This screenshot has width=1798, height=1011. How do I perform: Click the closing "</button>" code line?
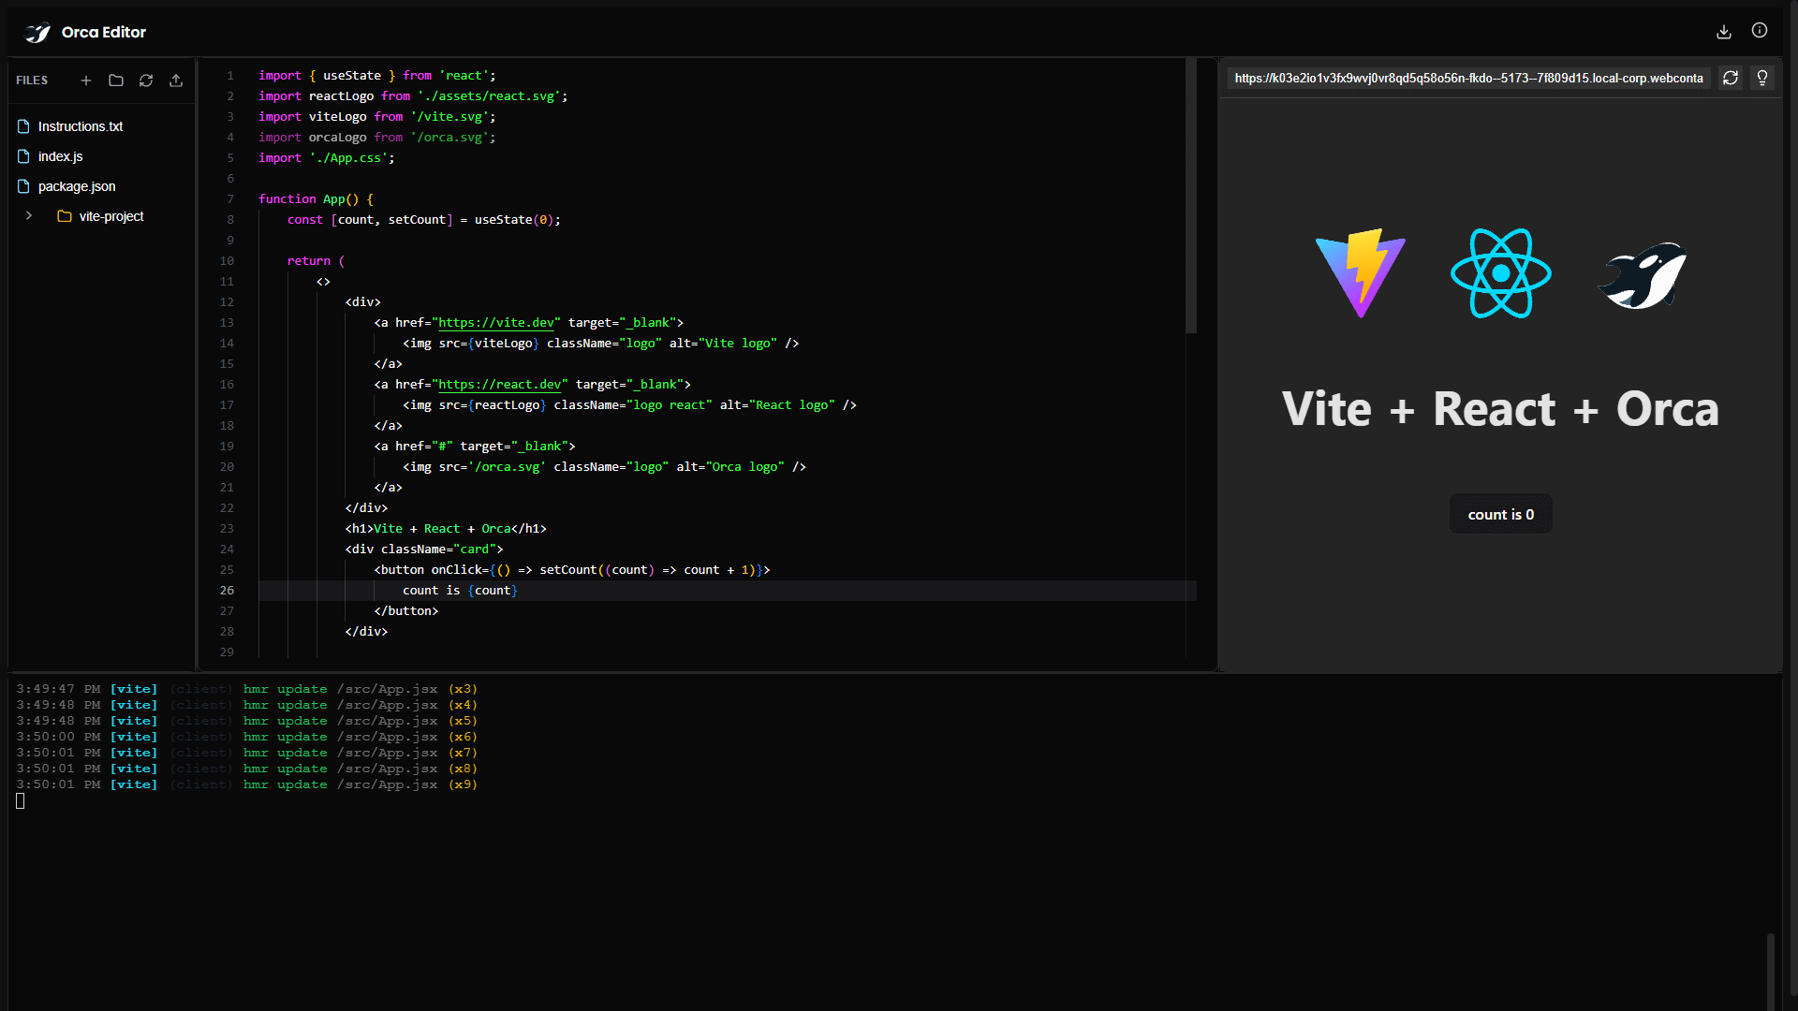click(406, 611)
